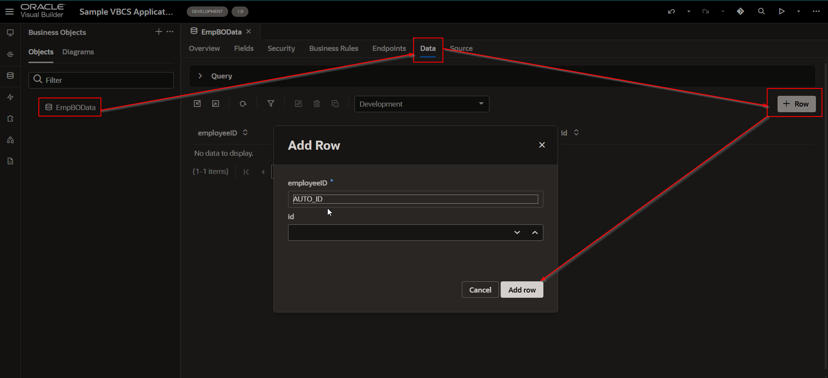This screenshot has height=378, width=828.
Task: Open the header search magnifier
Action: coord(761,11)
